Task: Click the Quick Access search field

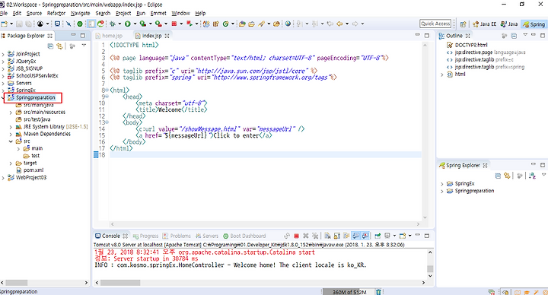Action: [x=435, y=24]
